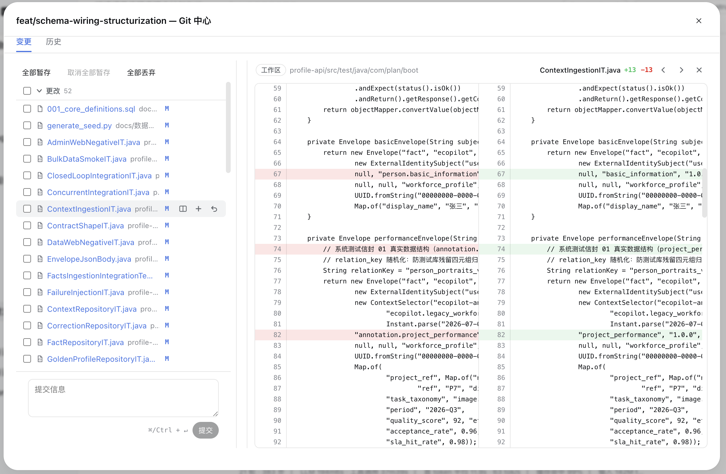The image size is (726, 474).
Task: Click the −13 deletions count
Action: tap(646, 70)
